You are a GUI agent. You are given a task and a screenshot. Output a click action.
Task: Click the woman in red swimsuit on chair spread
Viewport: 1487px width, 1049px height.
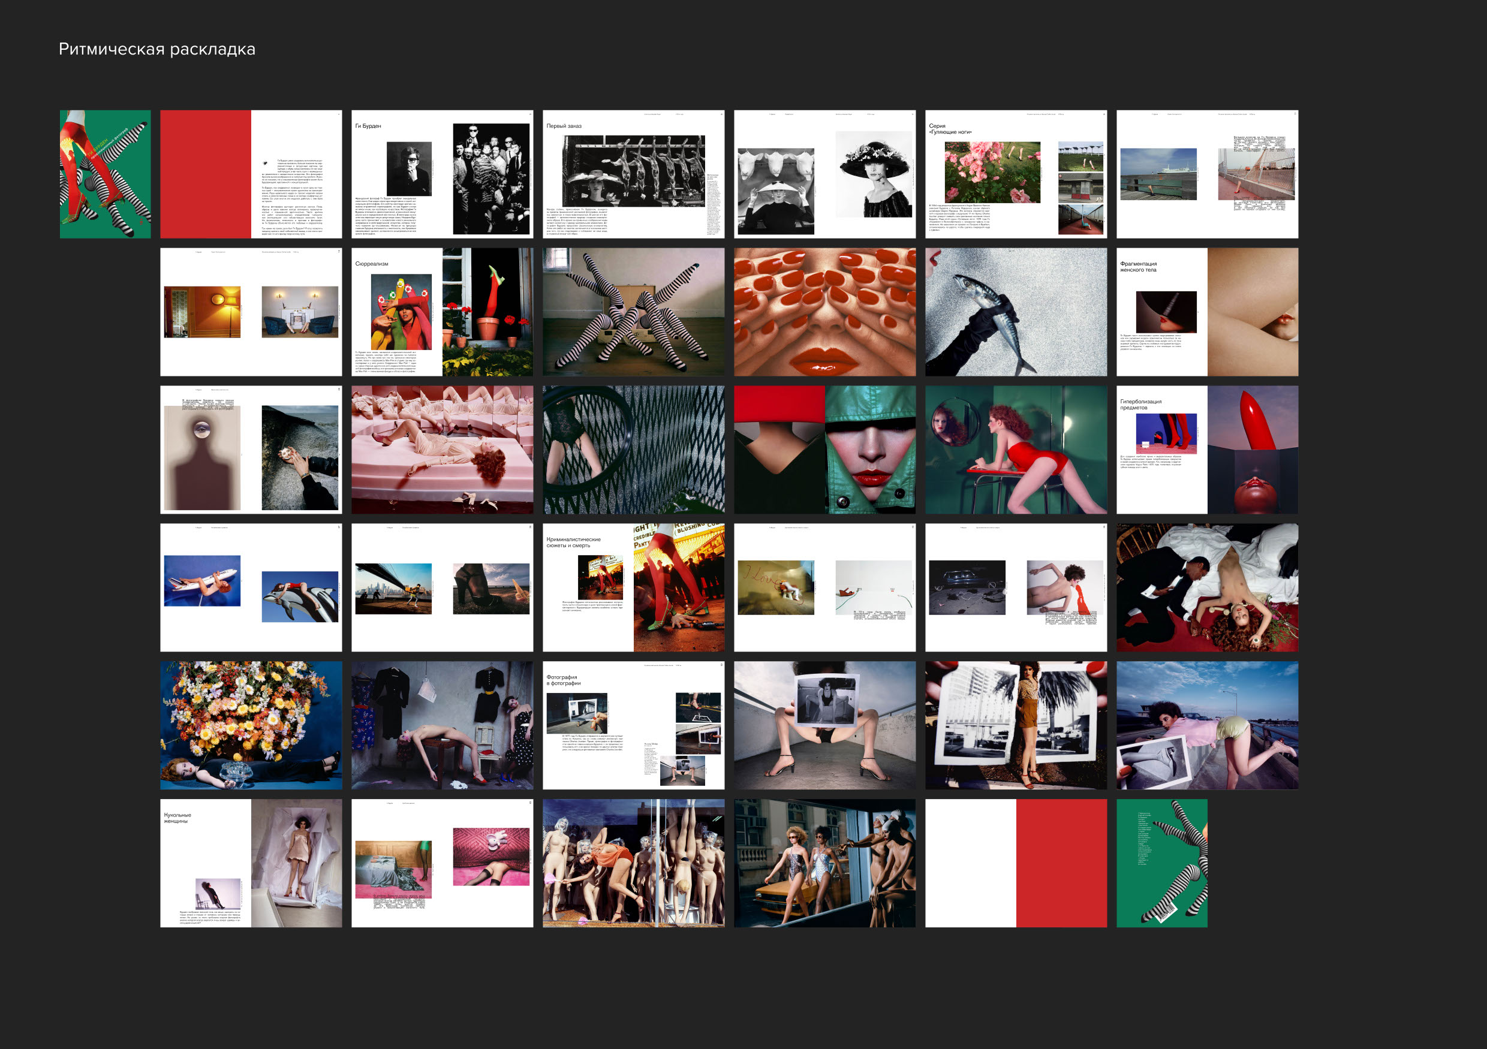point(1016,450)
